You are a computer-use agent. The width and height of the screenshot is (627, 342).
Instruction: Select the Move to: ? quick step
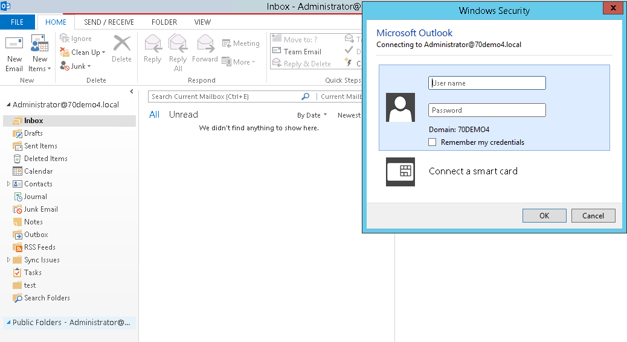[x=295, y=39]
